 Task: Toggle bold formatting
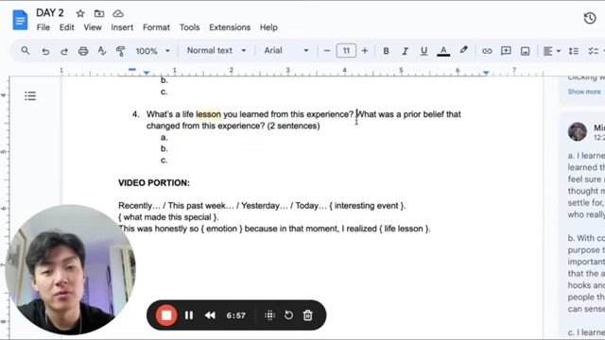coord(386,51)
